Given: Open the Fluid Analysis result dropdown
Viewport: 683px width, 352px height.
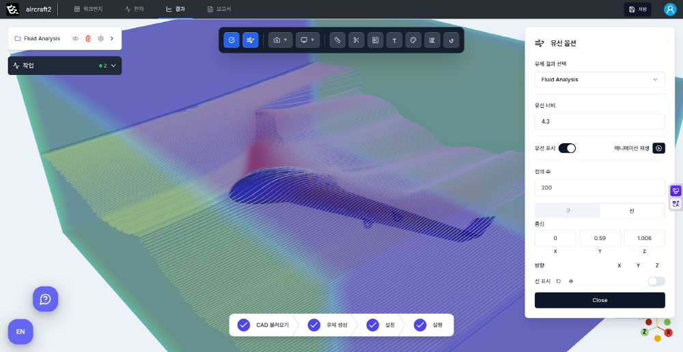Looking at the screenshot, I should tap(599, 80).
